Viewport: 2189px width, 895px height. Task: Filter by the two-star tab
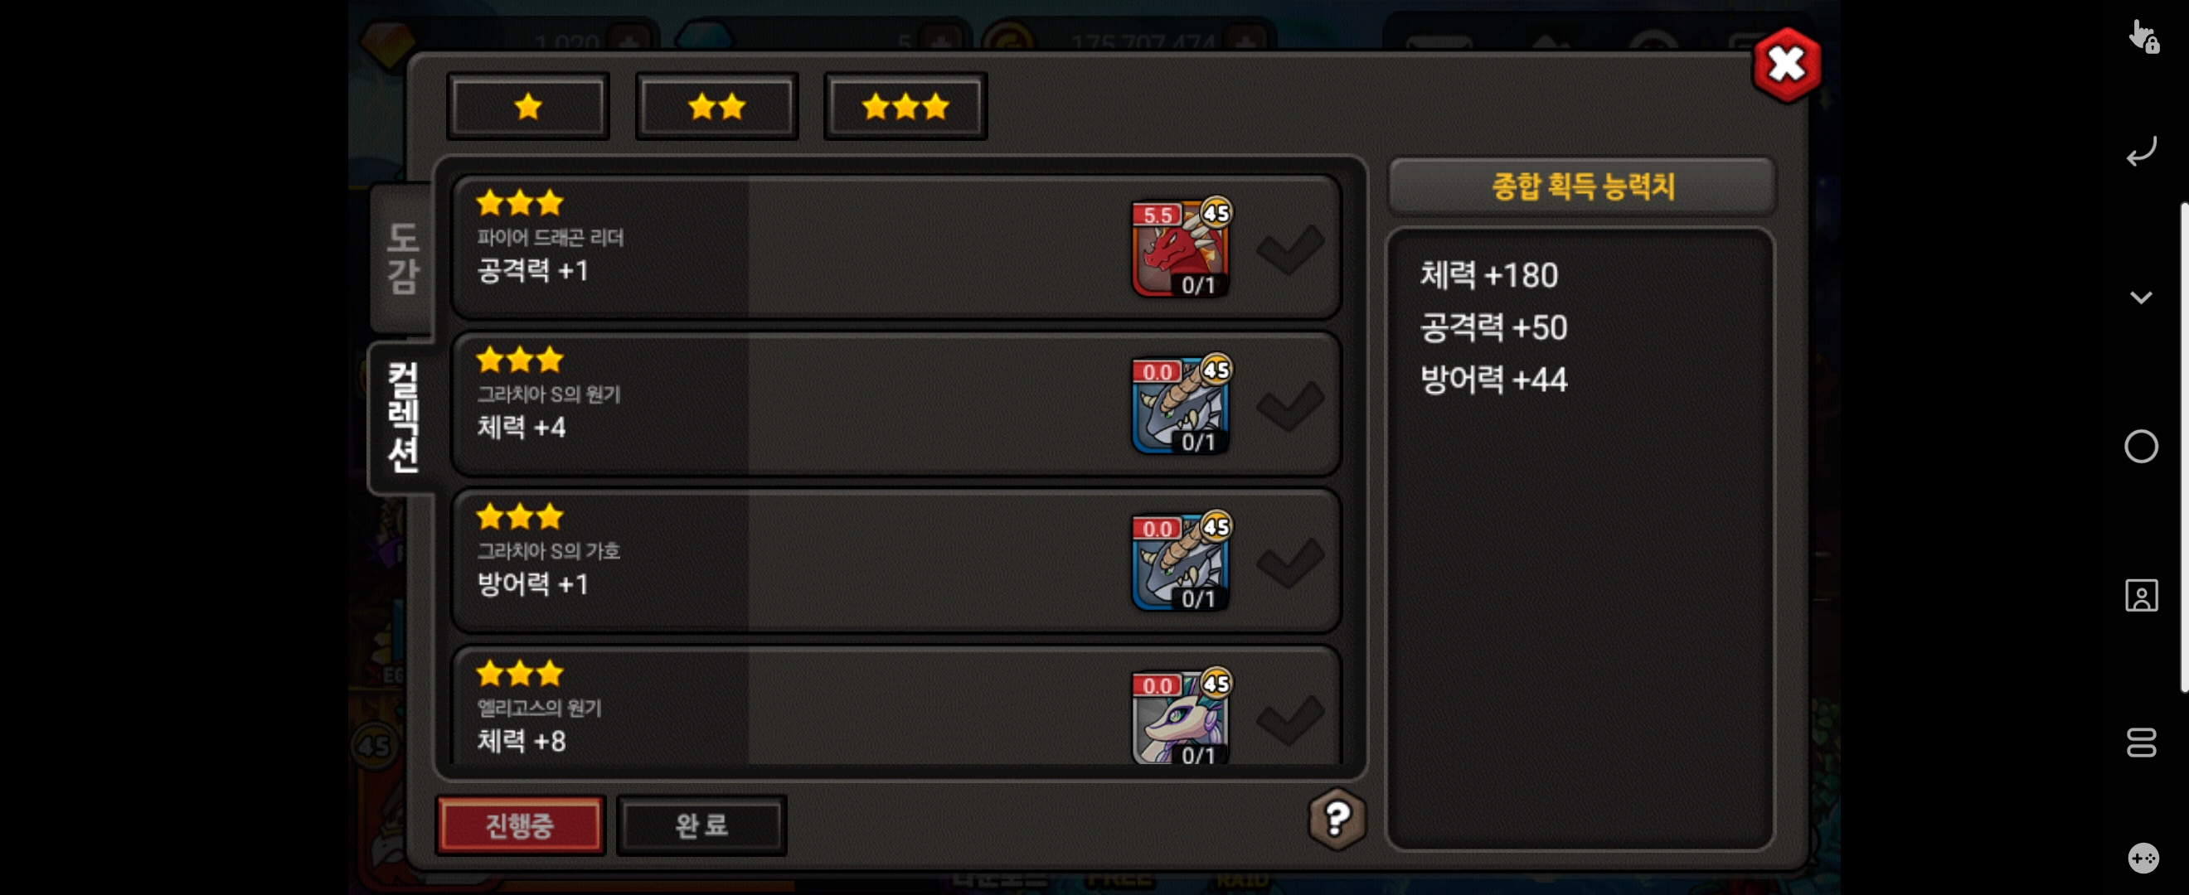pyautogui.click(x=717, y=106)
